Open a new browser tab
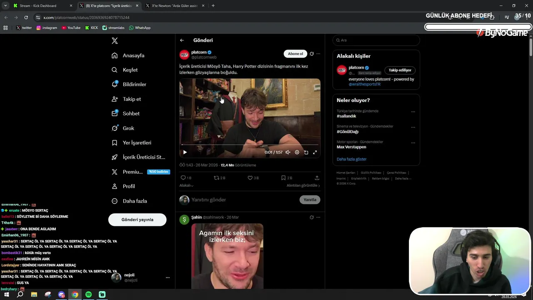 (213, 6)
